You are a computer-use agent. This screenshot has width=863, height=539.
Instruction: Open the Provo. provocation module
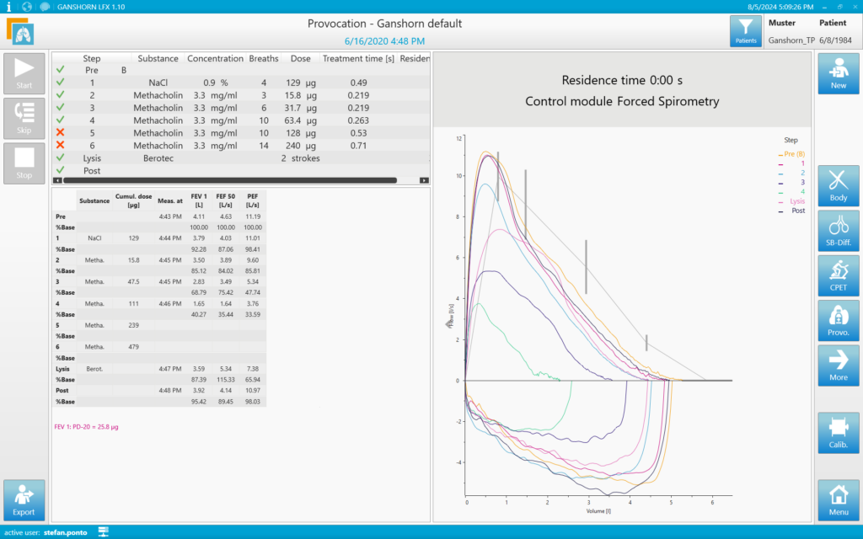point(839,321)
